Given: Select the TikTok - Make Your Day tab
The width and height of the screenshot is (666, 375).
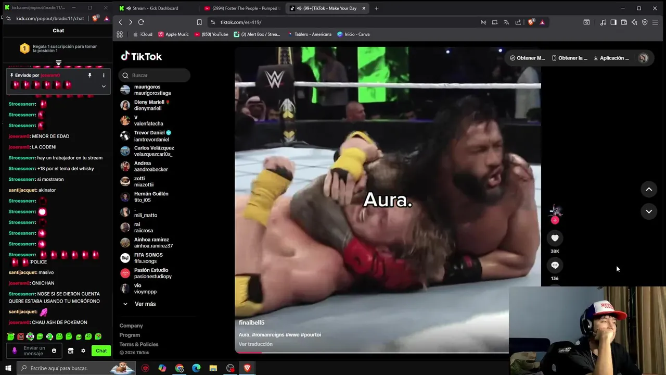Looking at the screenshot, I should 328,8.
